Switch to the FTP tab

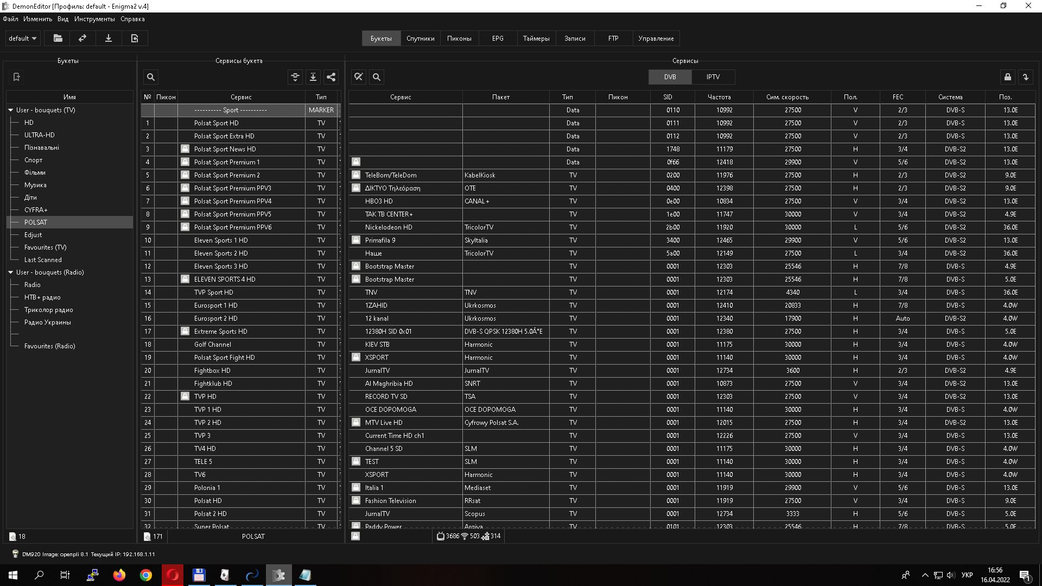click(613, 39)
